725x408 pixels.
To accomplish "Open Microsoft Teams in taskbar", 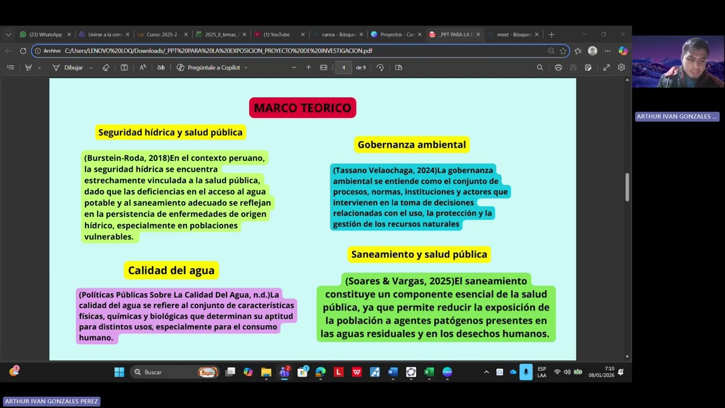I will tap(284, 372).
